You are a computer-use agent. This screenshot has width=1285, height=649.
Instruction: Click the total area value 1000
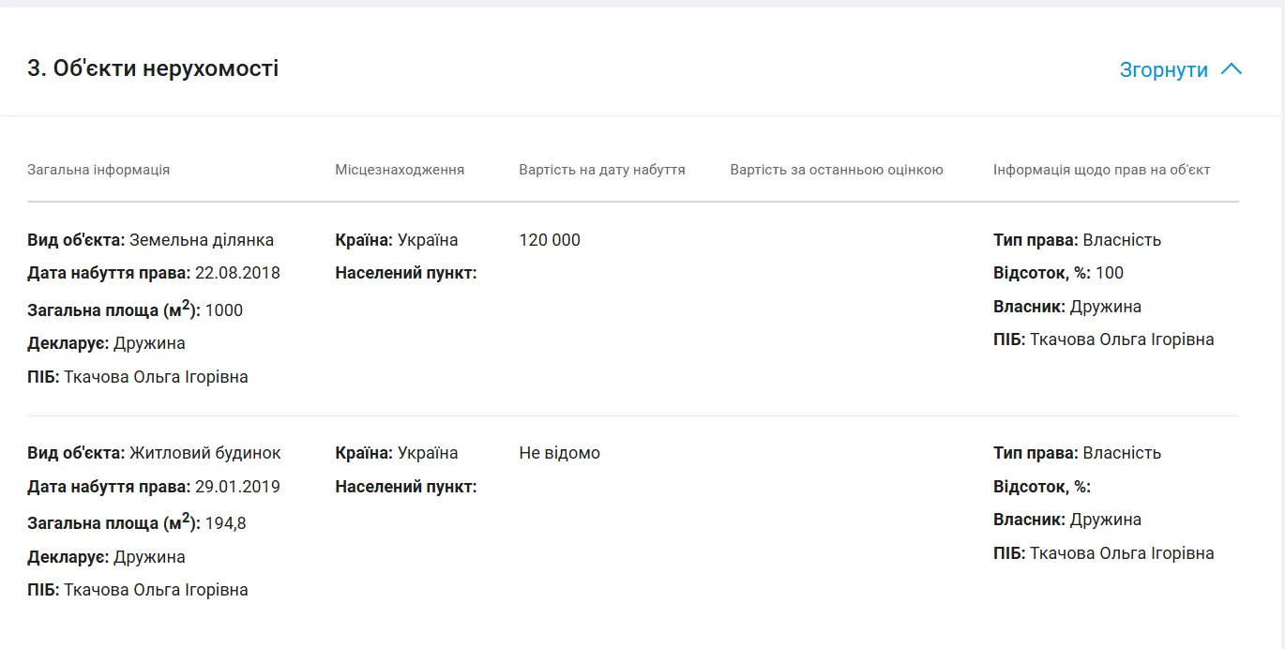click(224, 310)
